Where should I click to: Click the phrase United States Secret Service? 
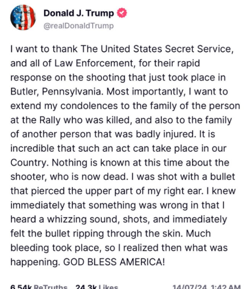point(166,49)
